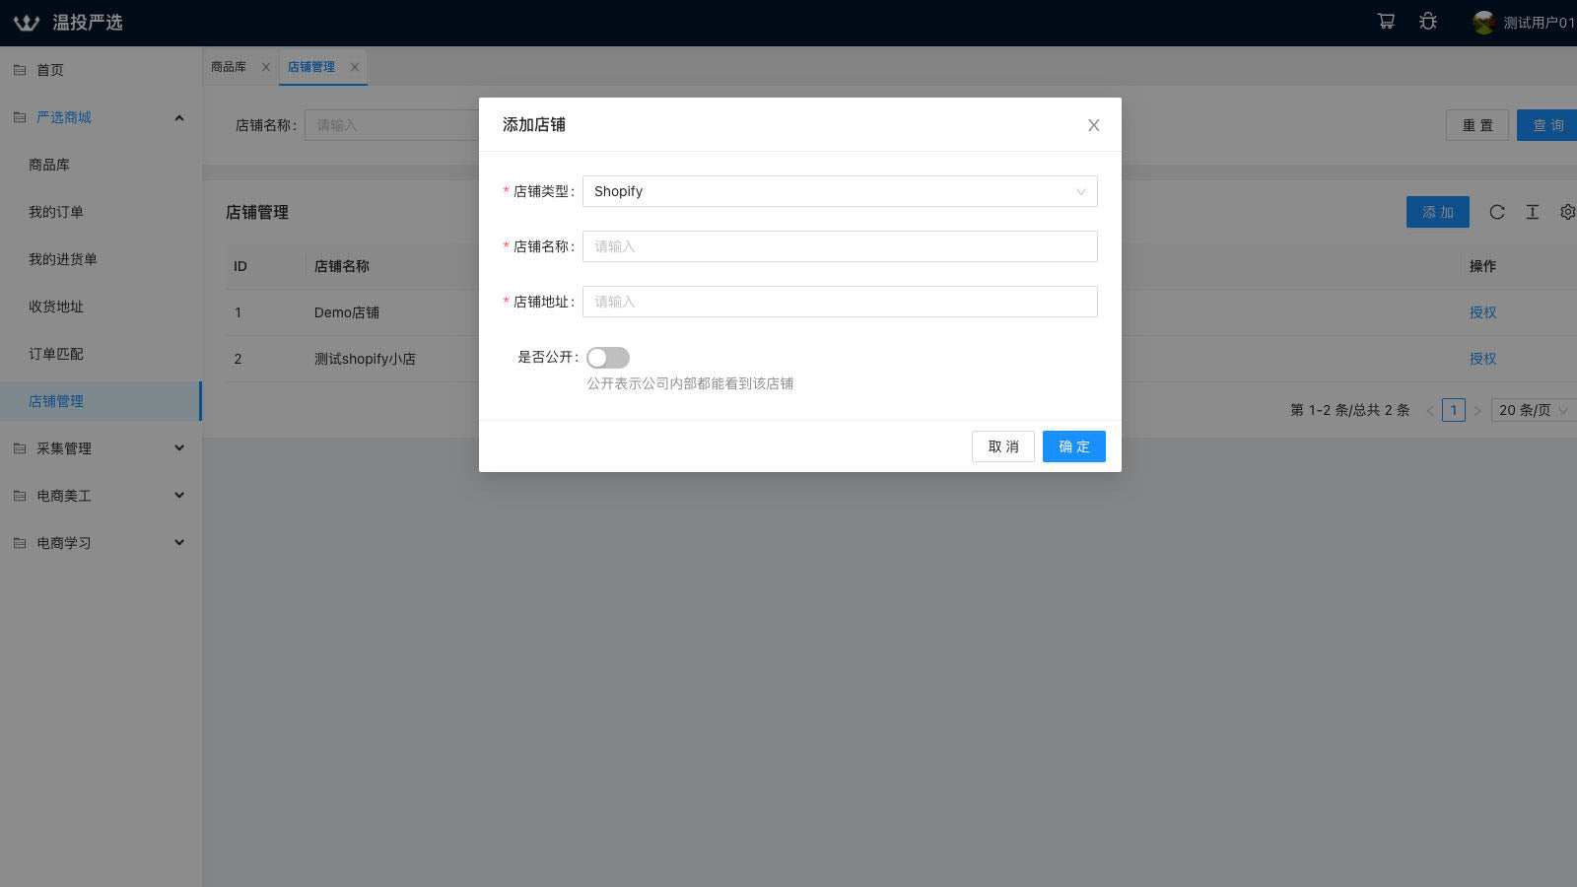
Task: Collapse the 严选商城 sidebar section
Action: [x=101, y=117]
